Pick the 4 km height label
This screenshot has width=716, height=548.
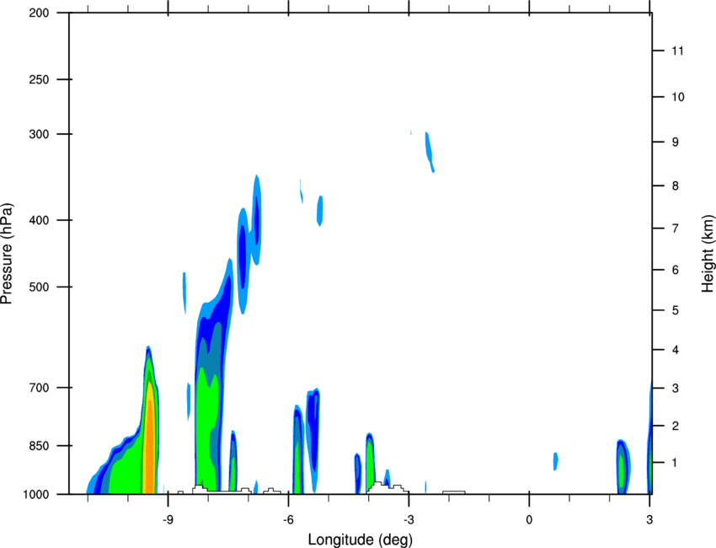point(676,350)
